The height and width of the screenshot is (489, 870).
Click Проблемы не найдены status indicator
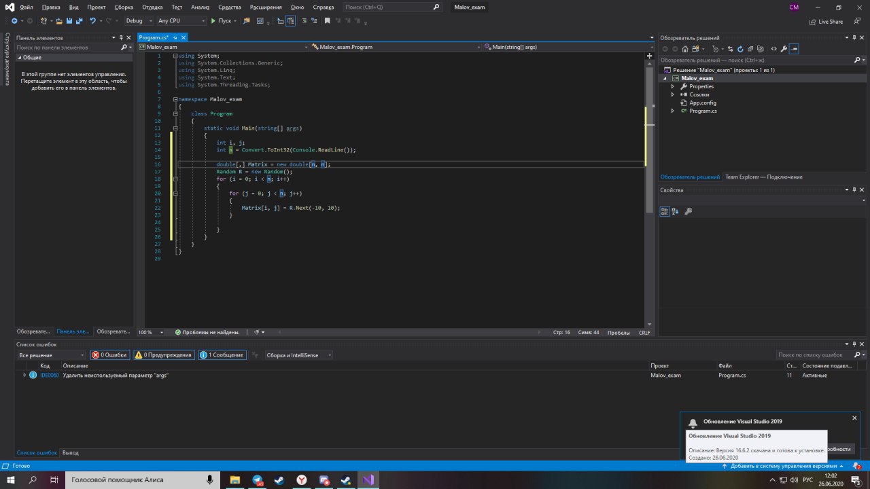tap(207, 332)
